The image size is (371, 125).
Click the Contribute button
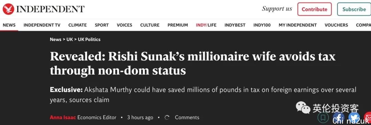(314, 9)
